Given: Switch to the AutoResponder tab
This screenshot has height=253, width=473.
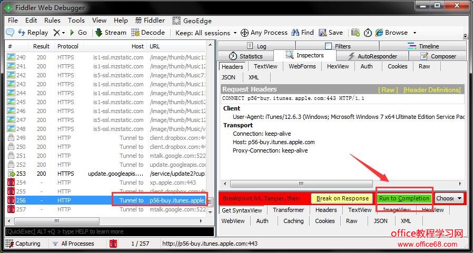Looking at the screenshot, I should 372,56.
